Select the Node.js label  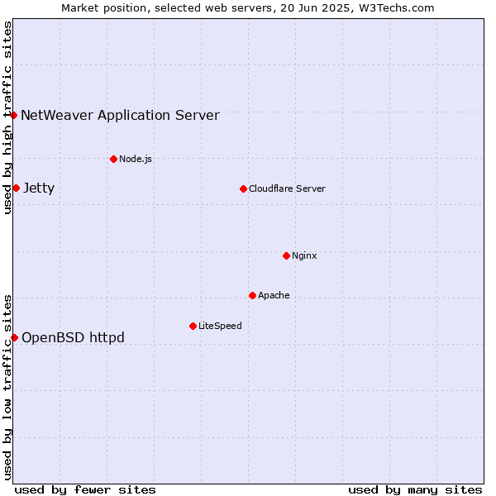[x=136, y=159]
